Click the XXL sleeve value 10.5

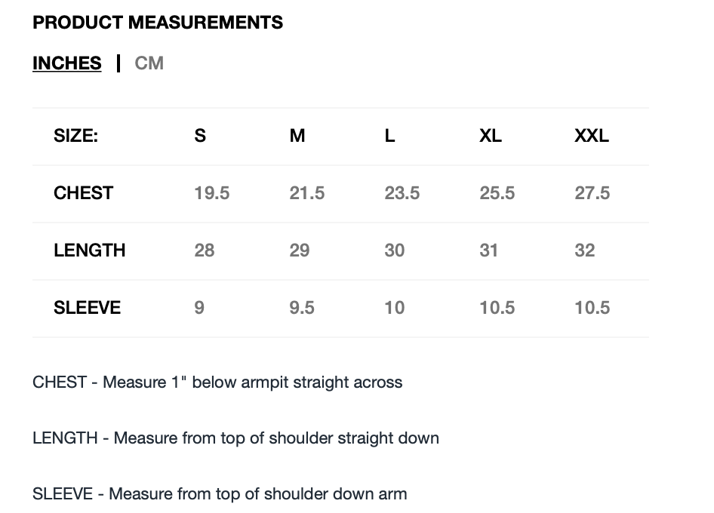point(592,308)
